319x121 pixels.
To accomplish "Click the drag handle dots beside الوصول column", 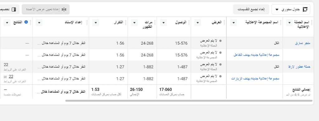I will [x=189, y=22].
